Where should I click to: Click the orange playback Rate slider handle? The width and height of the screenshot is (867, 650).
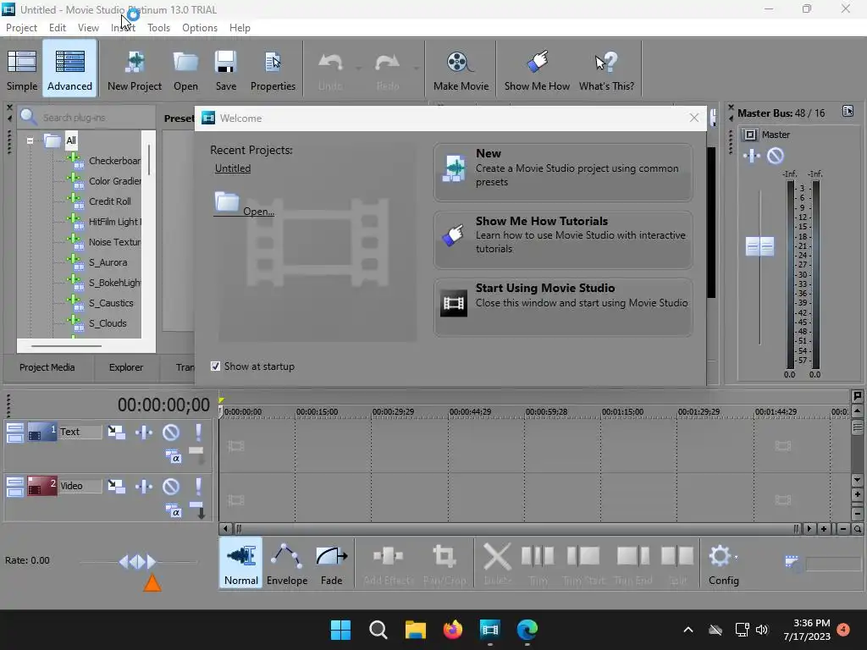click(152, 583)
